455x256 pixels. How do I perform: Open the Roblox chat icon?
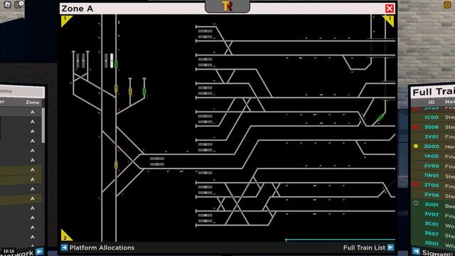[x=18, y=4]
